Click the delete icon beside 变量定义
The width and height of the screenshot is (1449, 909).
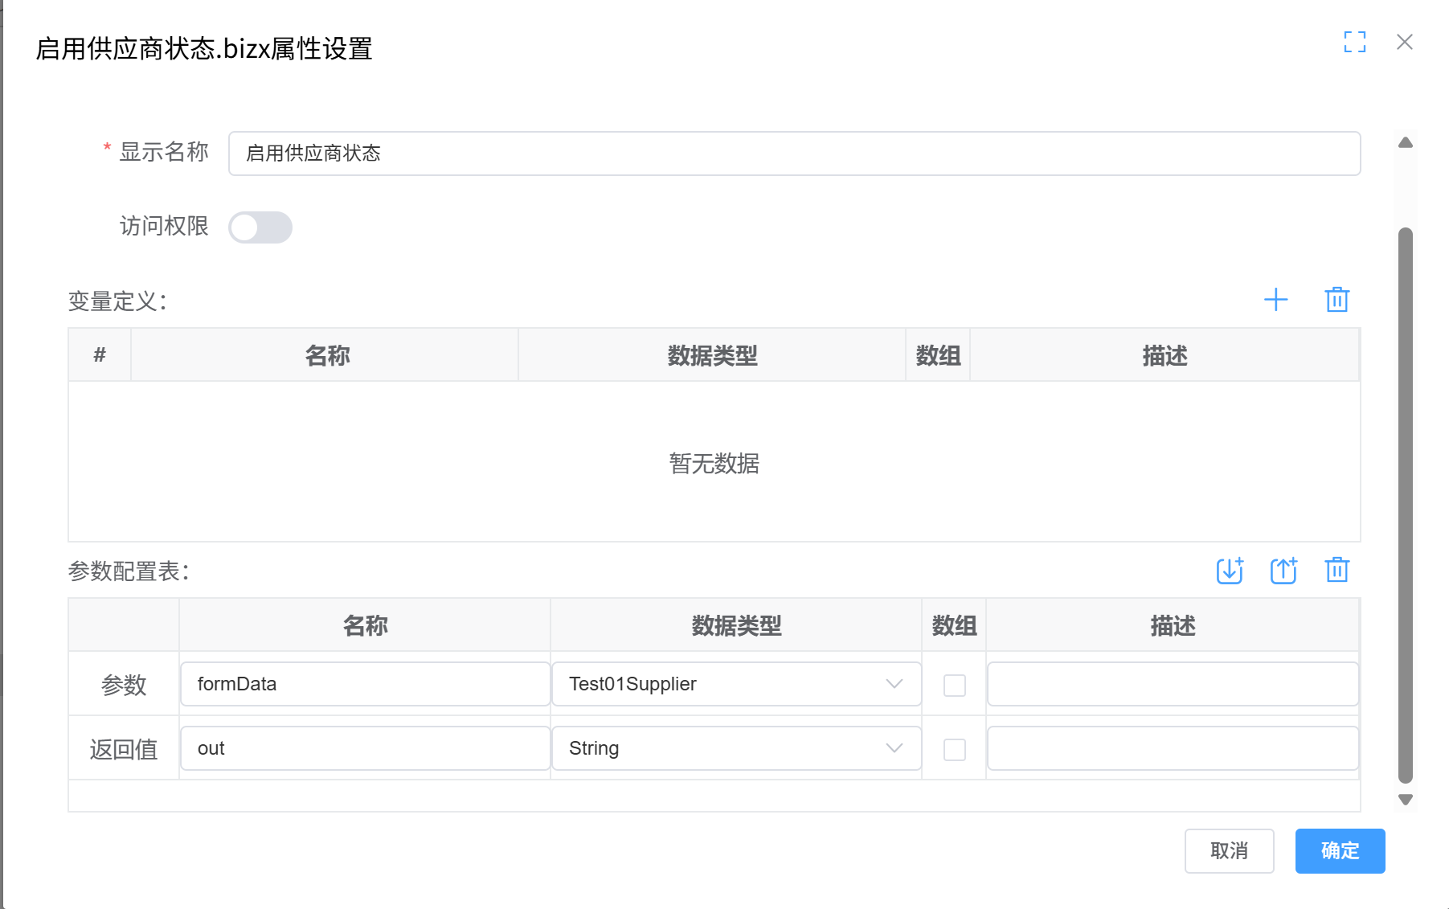point(1336,300)
